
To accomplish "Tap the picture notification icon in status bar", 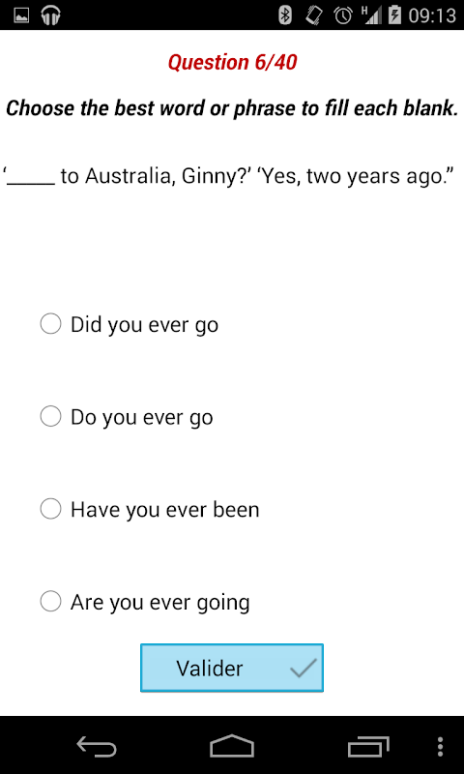I will click(21, 15).
